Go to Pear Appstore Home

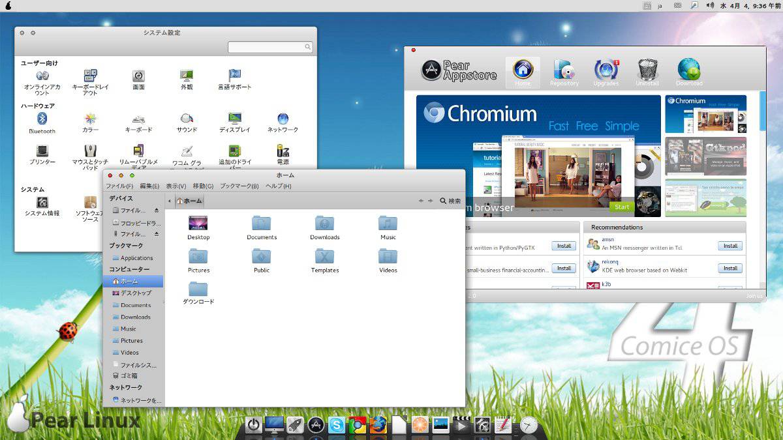(x=523, y=72)
